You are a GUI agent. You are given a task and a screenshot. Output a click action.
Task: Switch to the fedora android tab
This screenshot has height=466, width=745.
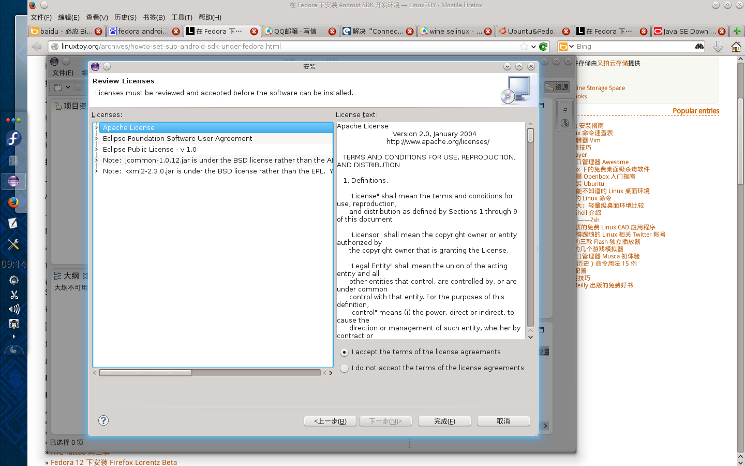coord(144,31)
